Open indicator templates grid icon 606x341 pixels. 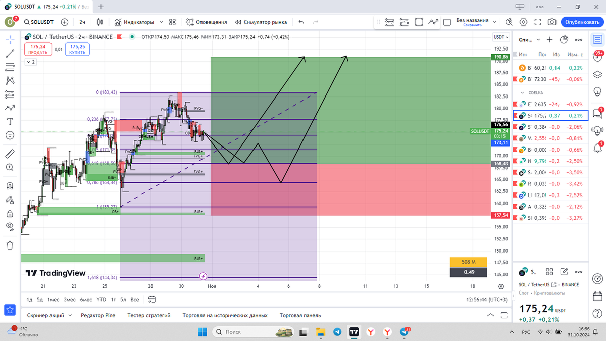point(172,22)
